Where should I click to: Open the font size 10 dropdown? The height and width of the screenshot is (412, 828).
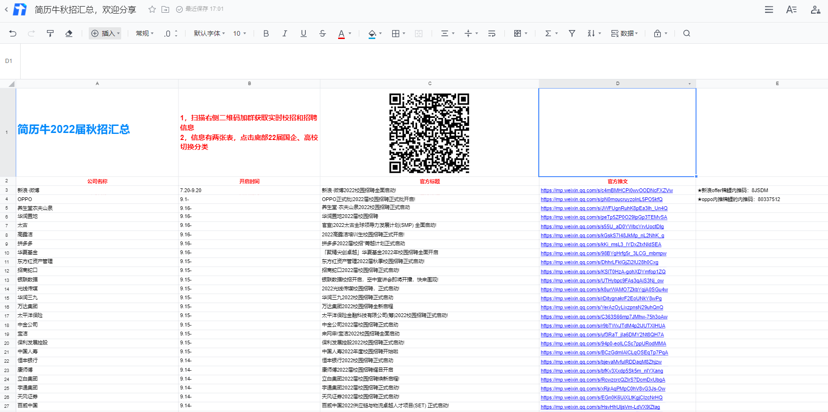[240, 33]
